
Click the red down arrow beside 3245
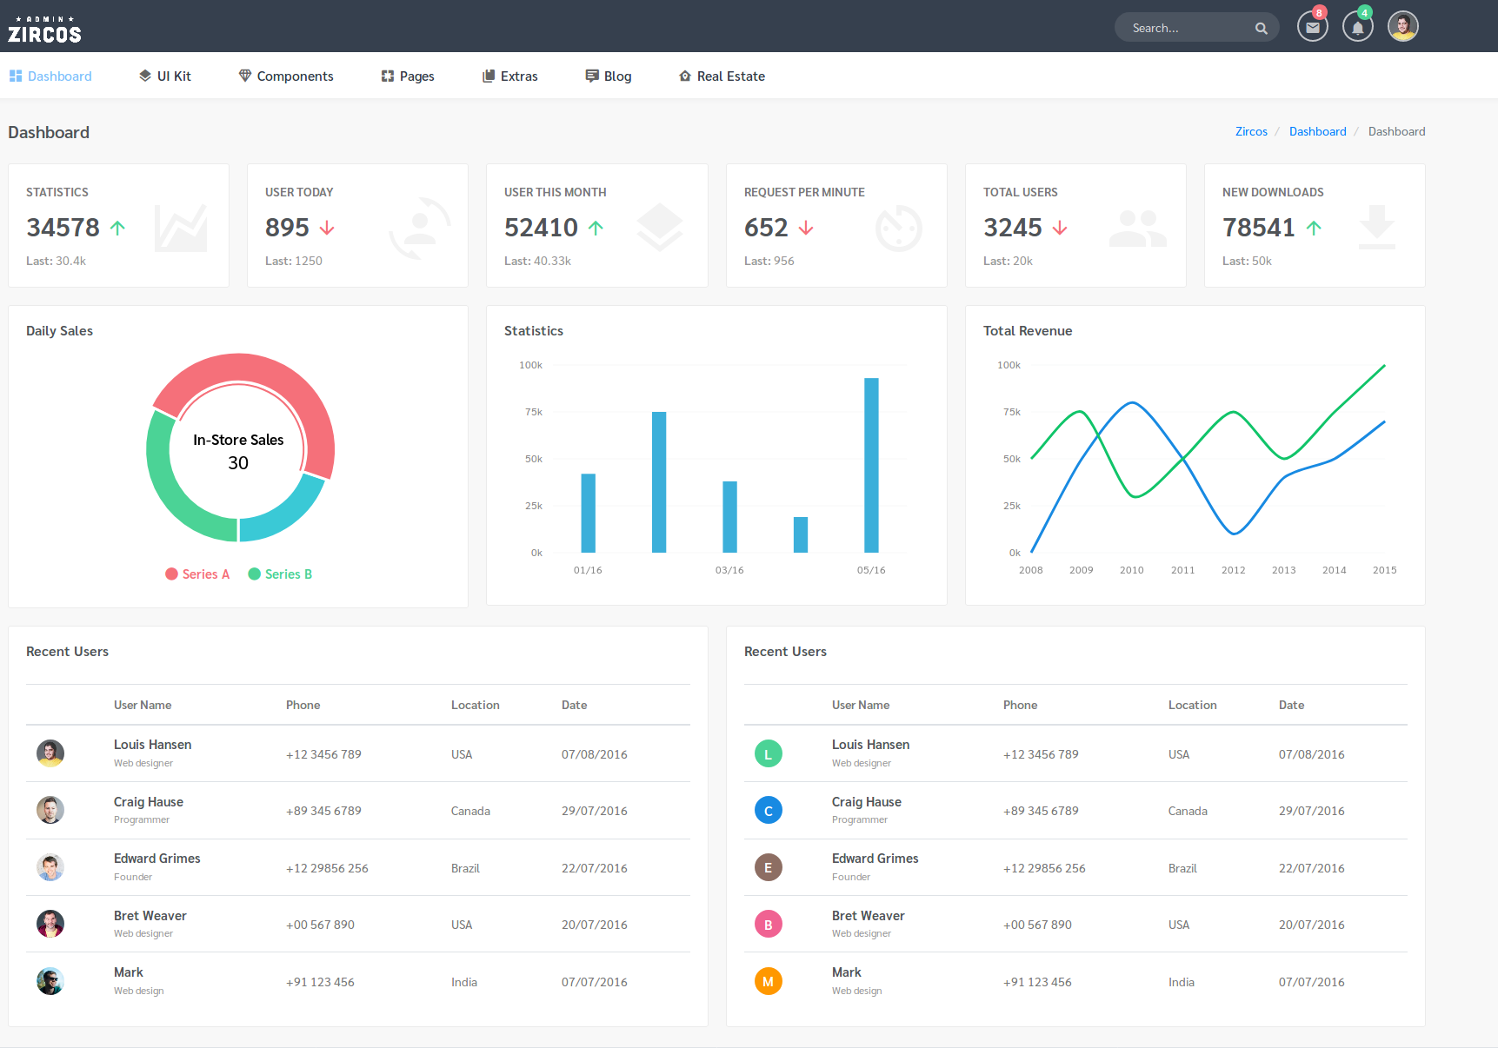(1060, 228)
